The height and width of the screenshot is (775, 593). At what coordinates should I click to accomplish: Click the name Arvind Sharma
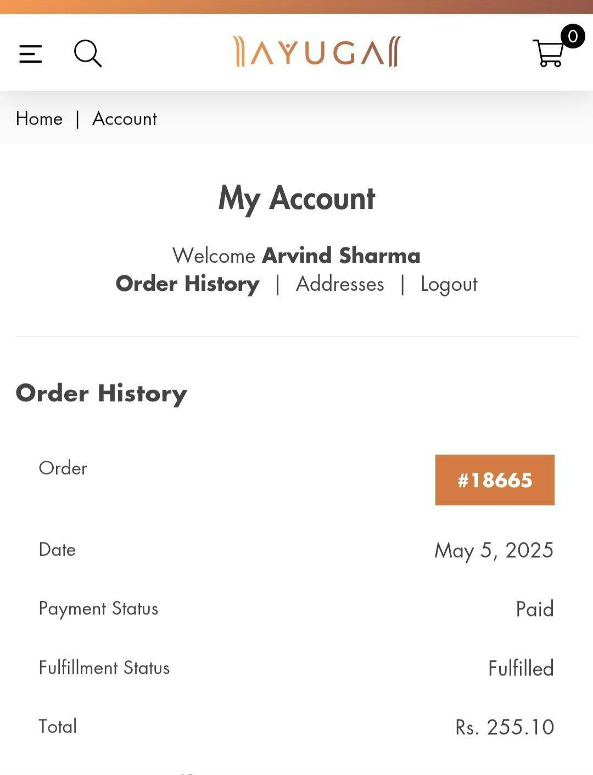pyautogui.click(x=341, y=256)
